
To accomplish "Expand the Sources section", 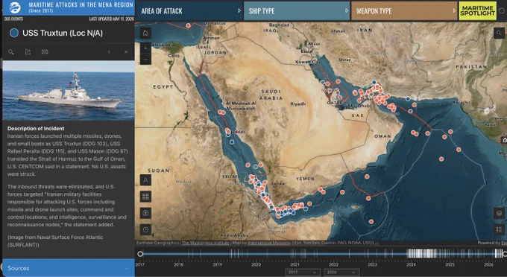I will tap(69, 268).
